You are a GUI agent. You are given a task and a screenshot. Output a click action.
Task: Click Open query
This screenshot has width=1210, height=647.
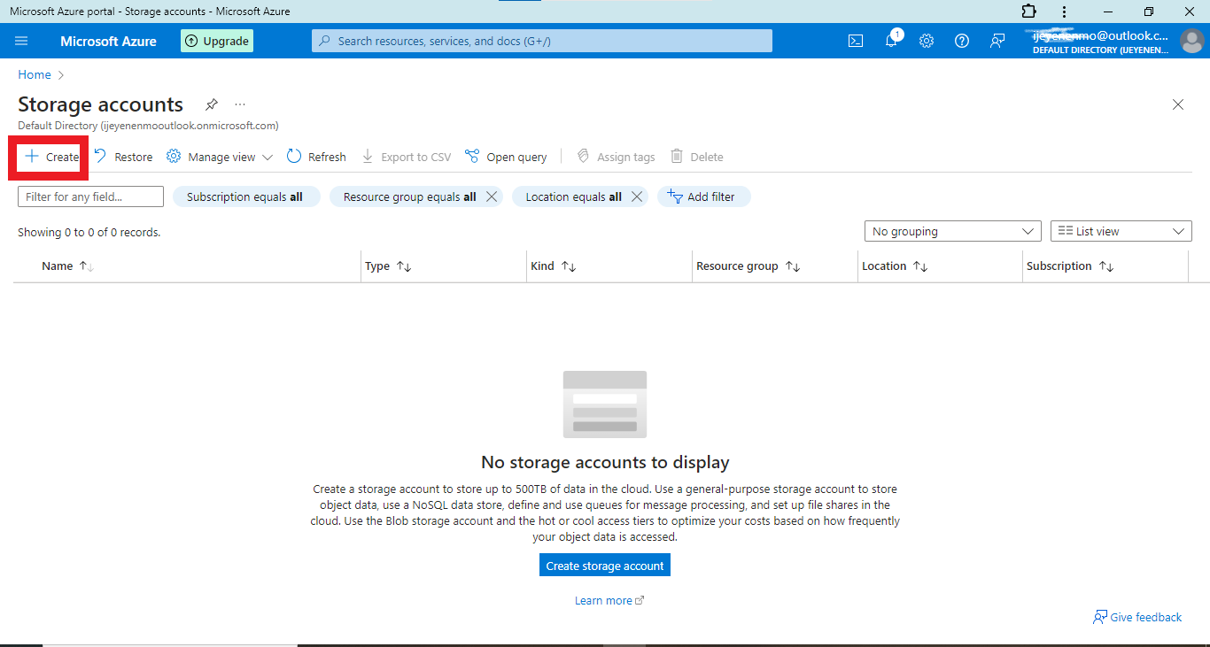pyautogui.click(x=506, y=157)
